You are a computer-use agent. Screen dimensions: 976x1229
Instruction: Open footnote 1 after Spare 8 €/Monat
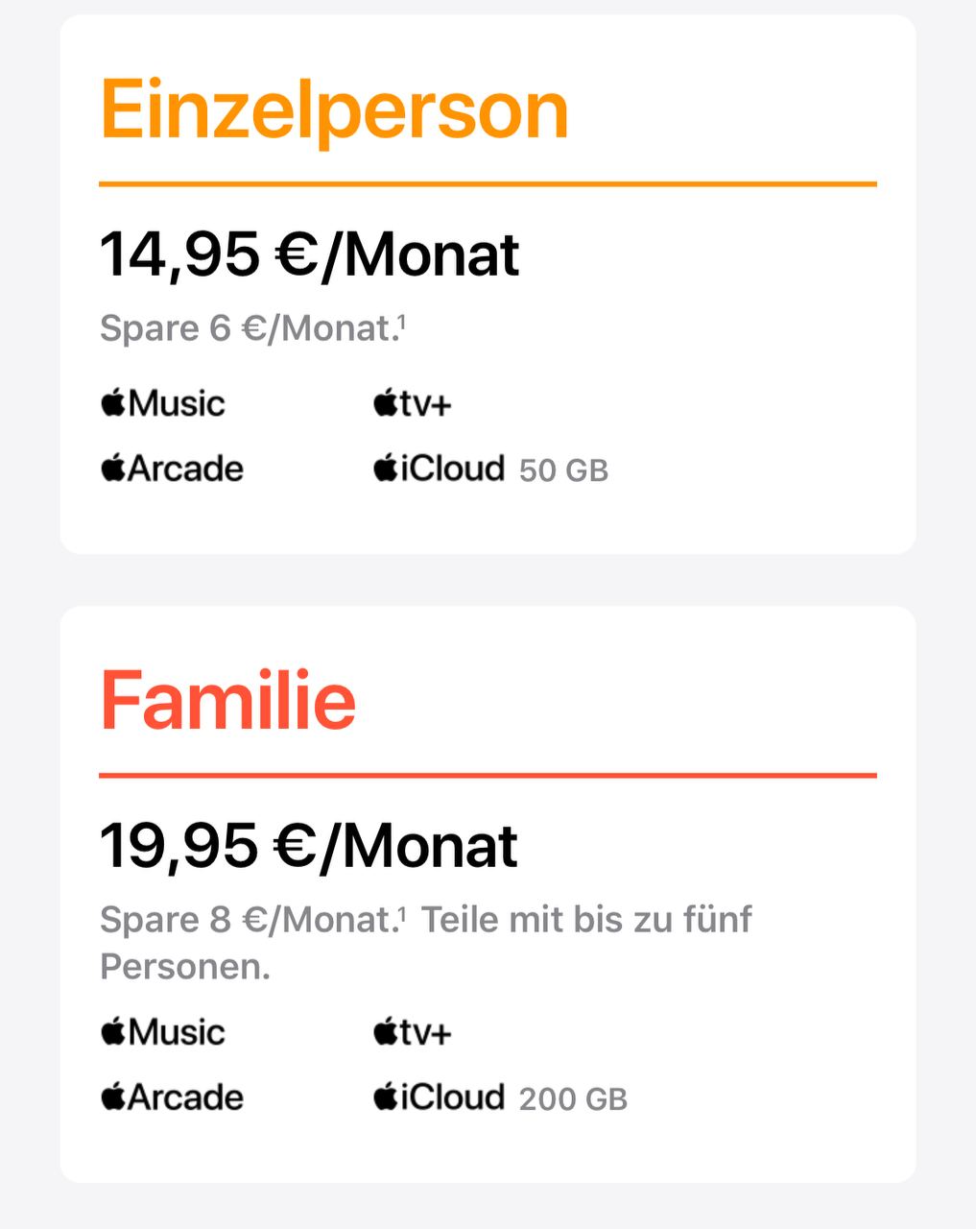[402, 913]
